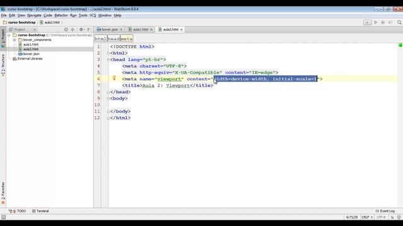Expand the bower_components folder
The width and height of the screenshot is (403, 226).
pos(14,40)
